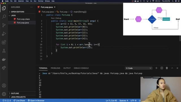181x102 pixels.
Task: Click line 10 for loop code
Action: click(x=77, y=44)
